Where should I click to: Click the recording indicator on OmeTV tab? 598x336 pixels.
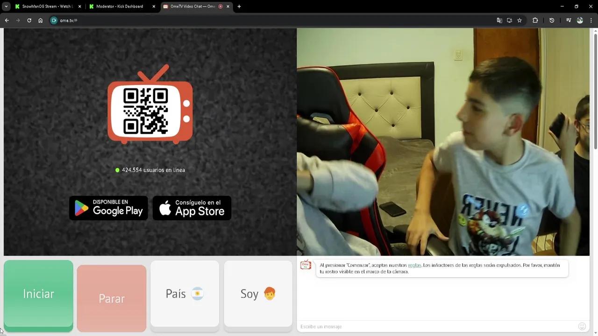pyautogui.click(x=221, y=7)
